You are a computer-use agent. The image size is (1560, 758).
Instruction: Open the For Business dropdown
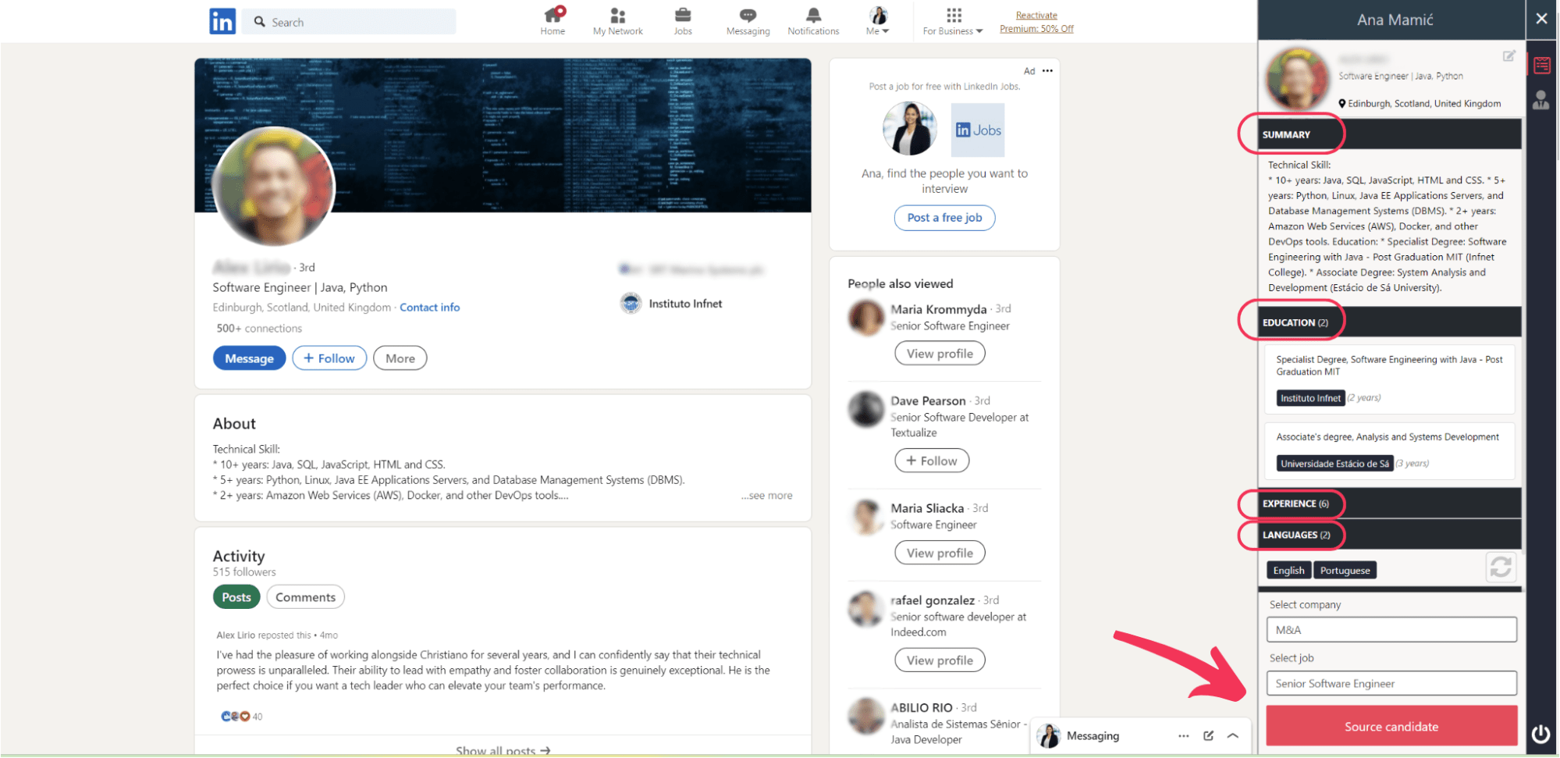[x=953, y=22]
